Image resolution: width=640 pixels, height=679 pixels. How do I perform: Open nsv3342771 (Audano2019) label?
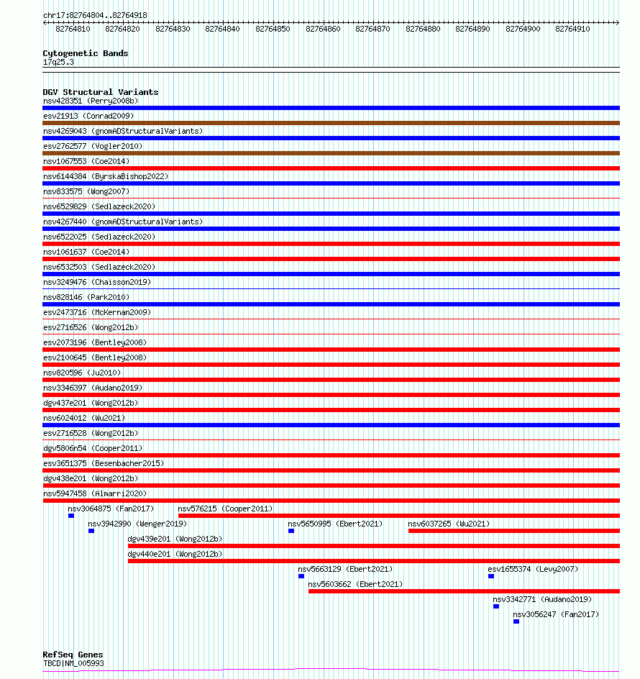tap(542, 600)
